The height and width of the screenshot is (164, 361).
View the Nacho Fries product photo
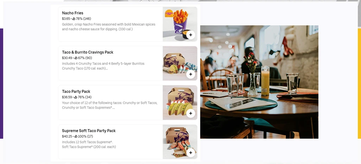(180, 24)
